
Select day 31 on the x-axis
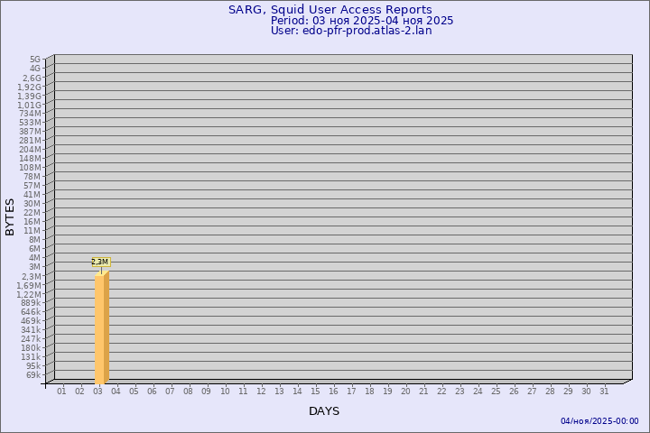604,392
